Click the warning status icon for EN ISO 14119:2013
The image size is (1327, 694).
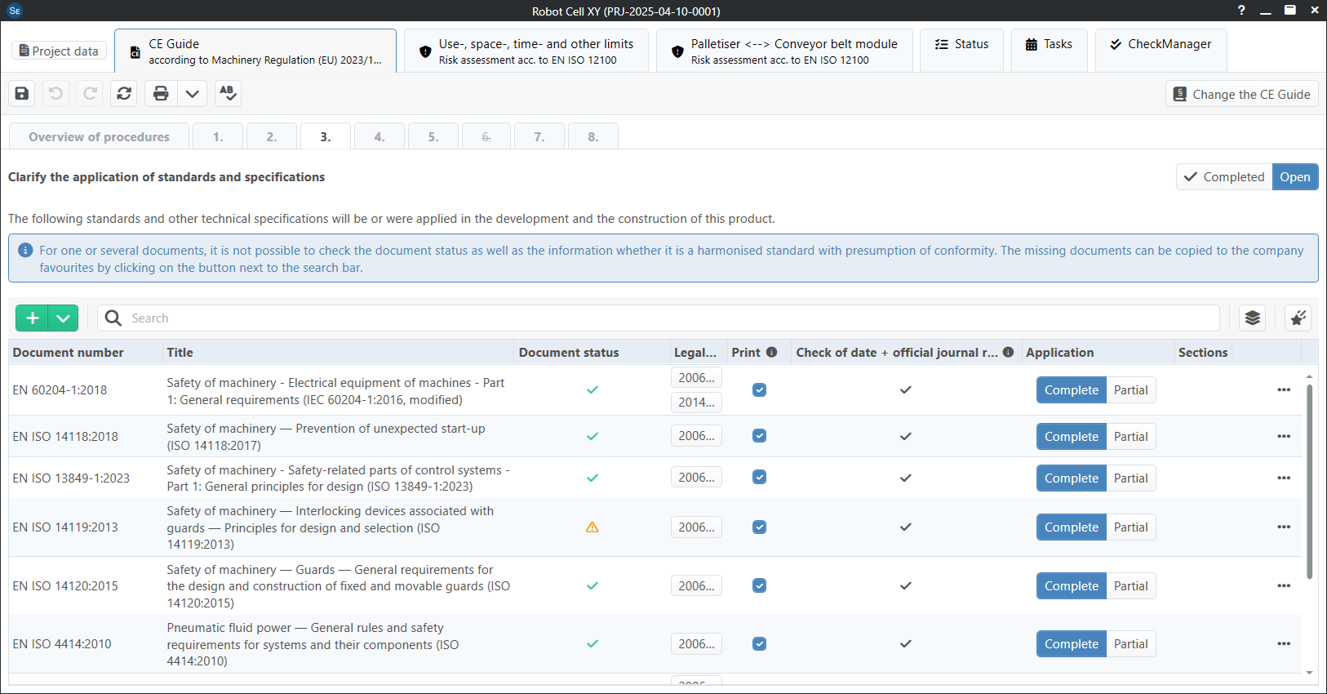pos(592,527)
